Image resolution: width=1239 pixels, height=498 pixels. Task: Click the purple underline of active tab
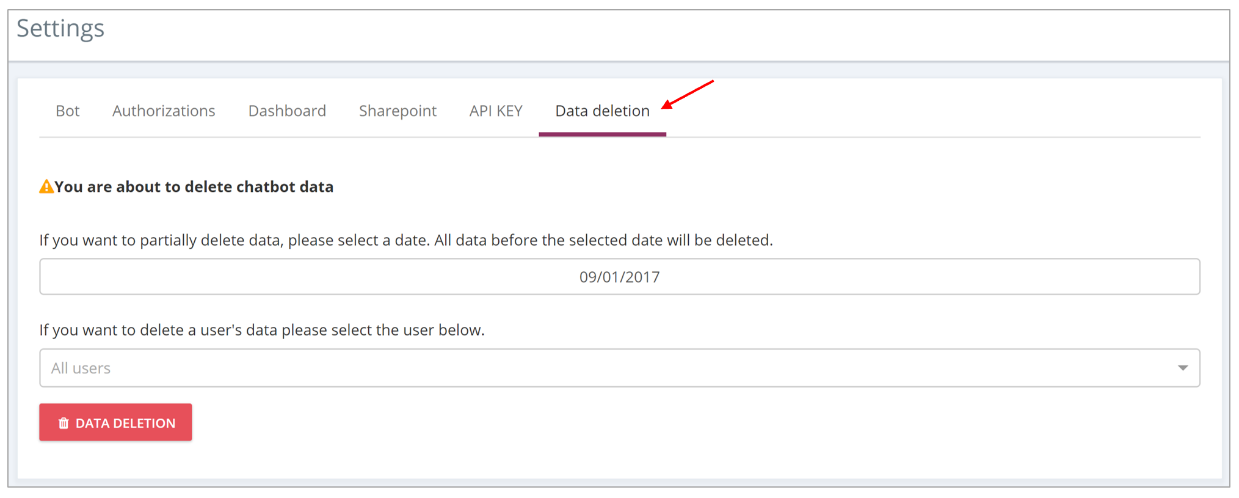pos(602,134)
